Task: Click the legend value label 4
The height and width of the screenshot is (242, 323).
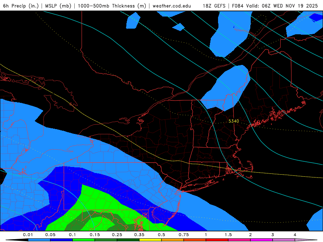Action: click(295, 235)
